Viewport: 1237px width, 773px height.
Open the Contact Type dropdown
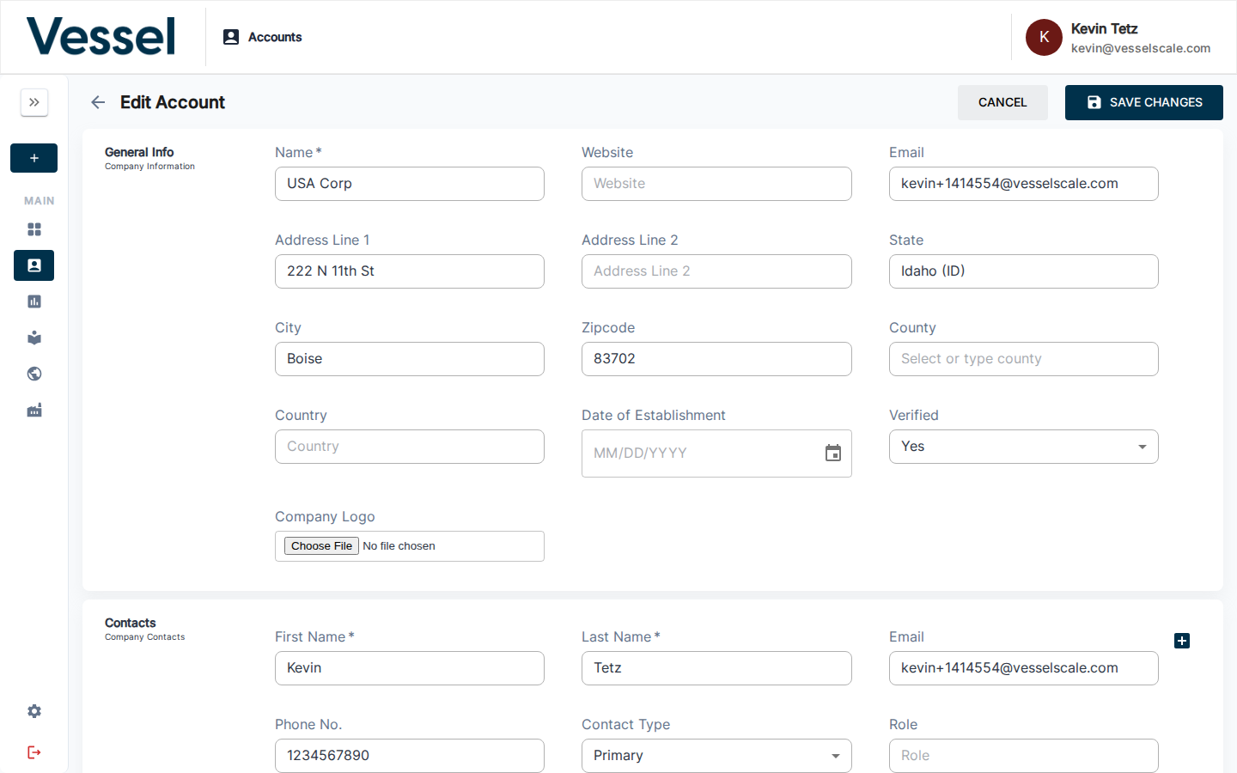716,756
